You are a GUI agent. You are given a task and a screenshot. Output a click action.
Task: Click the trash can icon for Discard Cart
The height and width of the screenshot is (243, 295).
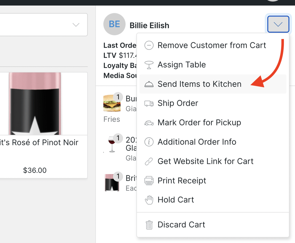[x=149, y=225]
